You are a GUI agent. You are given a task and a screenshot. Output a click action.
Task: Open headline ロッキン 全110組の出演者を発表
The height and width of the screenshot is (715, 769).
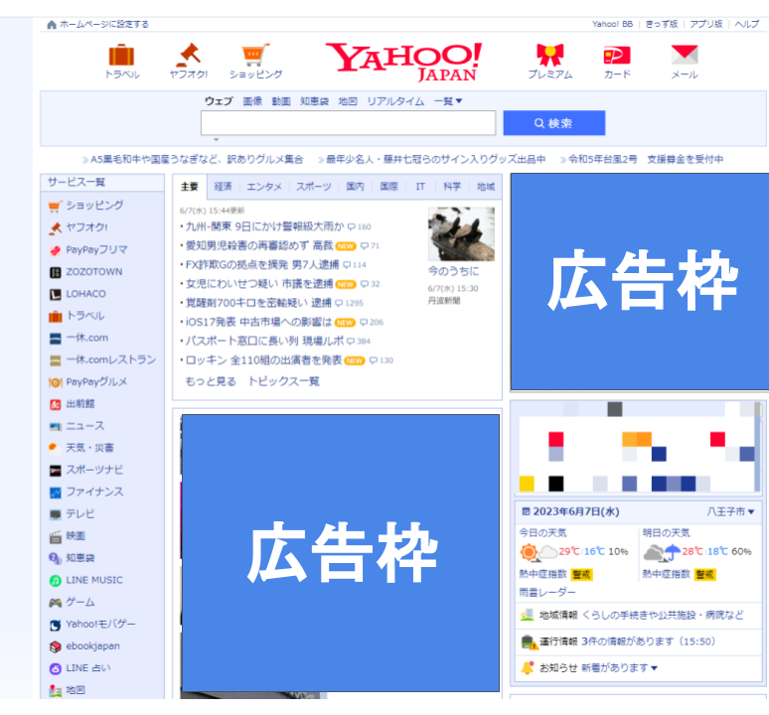coord(263,360)
